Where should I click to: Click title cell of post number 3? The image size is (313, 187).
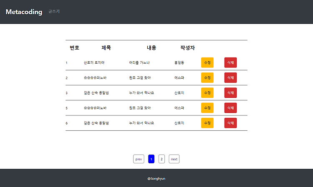point(96,93)
